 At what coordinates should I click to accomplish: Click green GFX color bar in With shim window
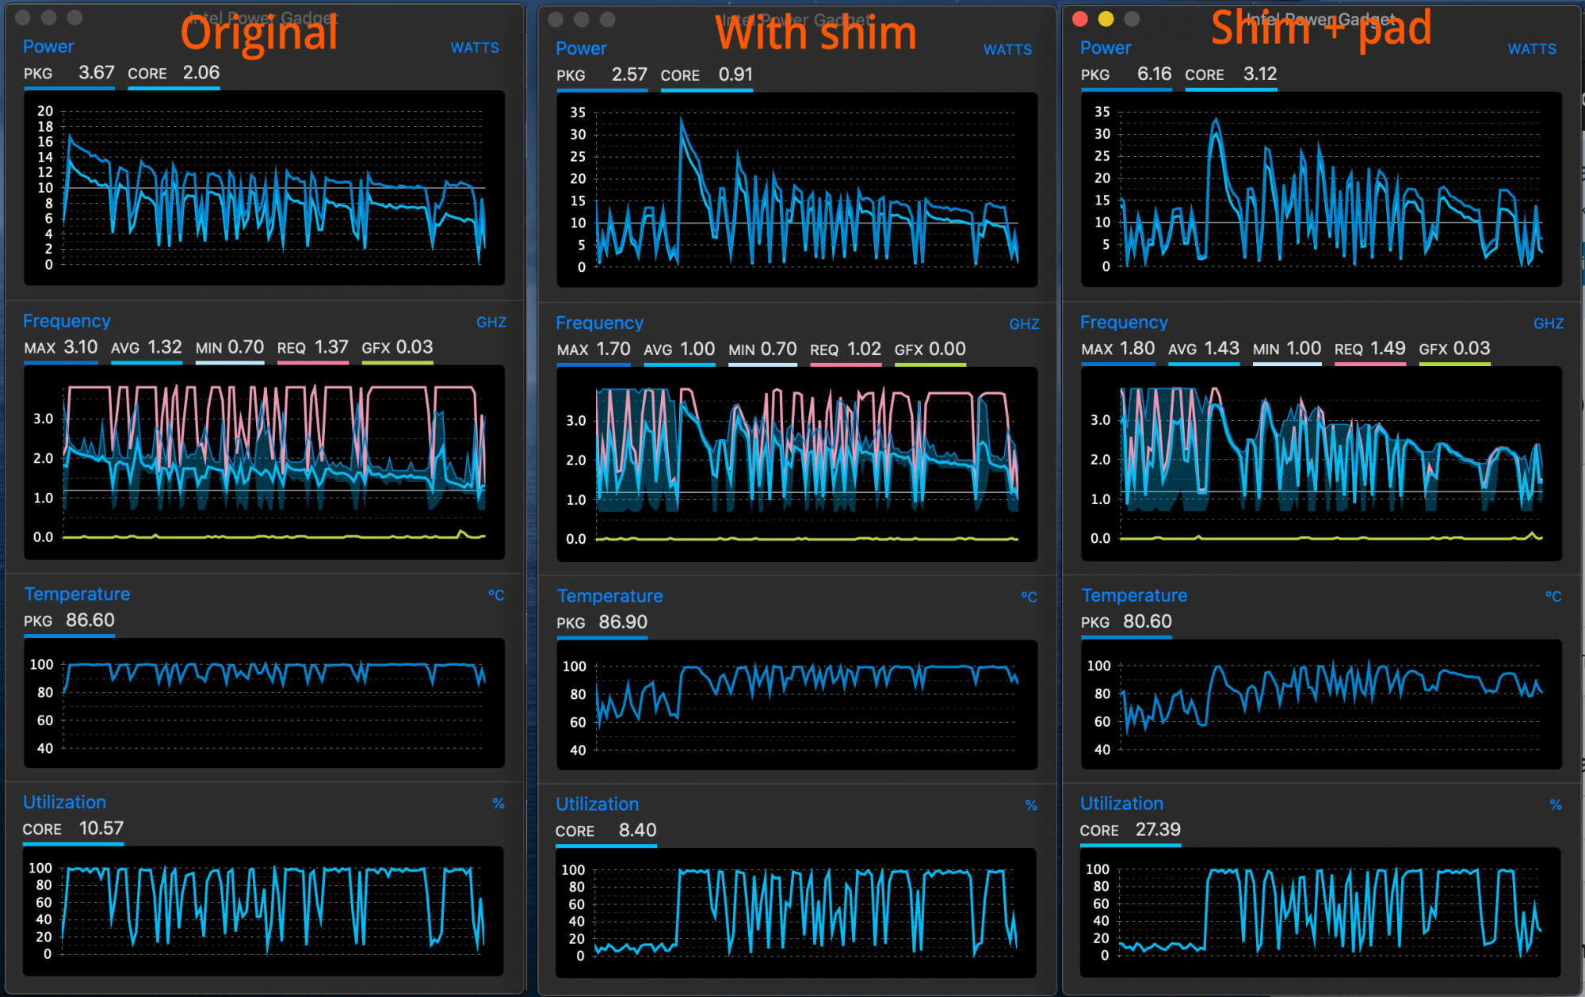930,365
